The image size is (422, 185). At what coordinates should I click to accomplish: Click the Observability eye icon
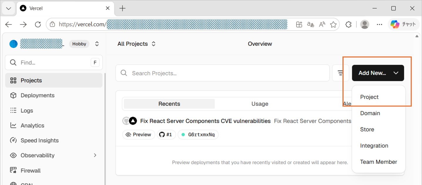[x=13, y=155]
